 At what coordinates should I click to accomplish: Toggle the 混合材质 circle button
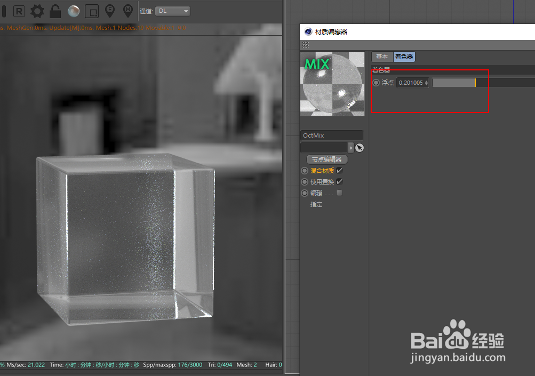coord(305,171)
